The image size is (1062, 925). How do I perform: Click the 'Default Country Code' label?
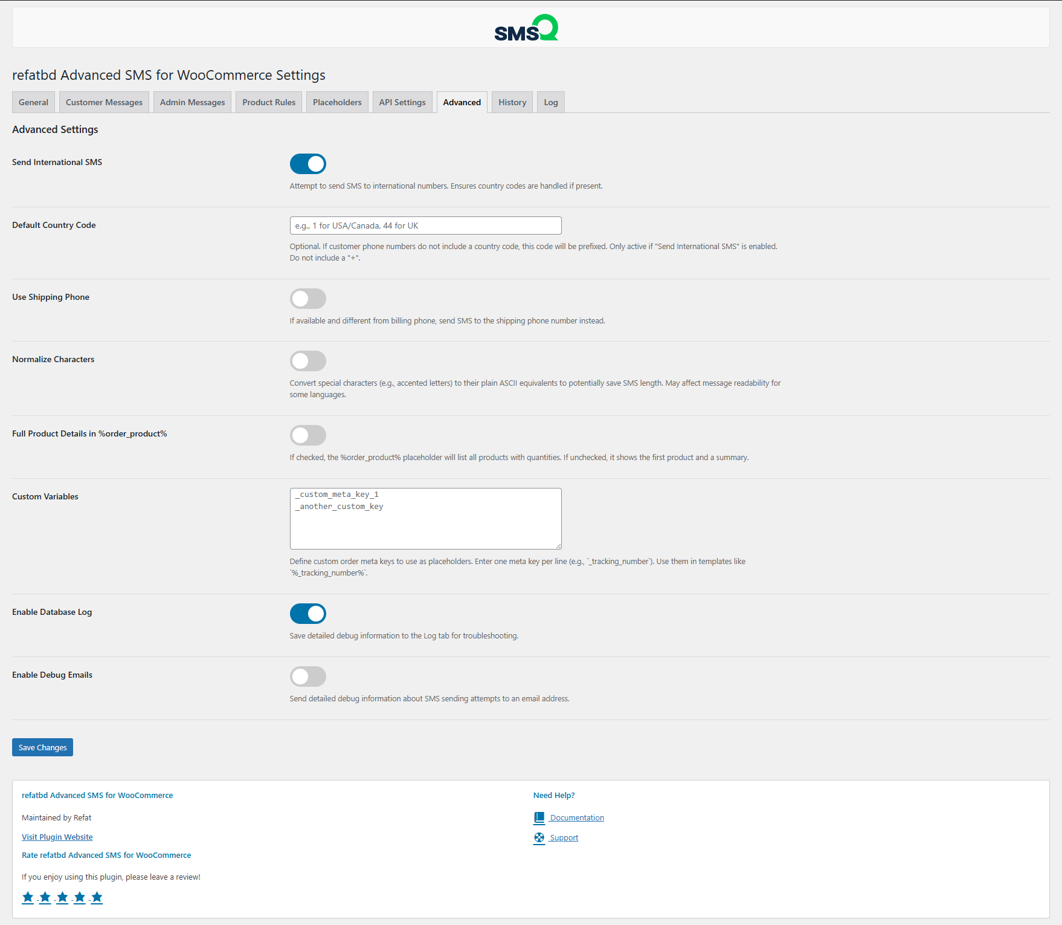point(54,225)
